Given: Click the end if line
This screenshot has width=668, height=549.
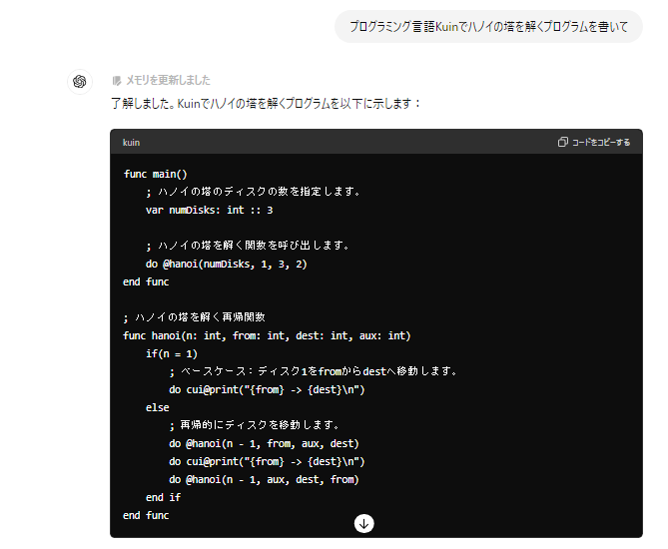Looking at the screenshot, I should [x=163, y=497].
